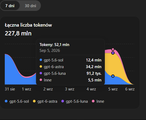Screen dimensions: 146x120
Task: Click the pink data point on chart
Action: 113,49
